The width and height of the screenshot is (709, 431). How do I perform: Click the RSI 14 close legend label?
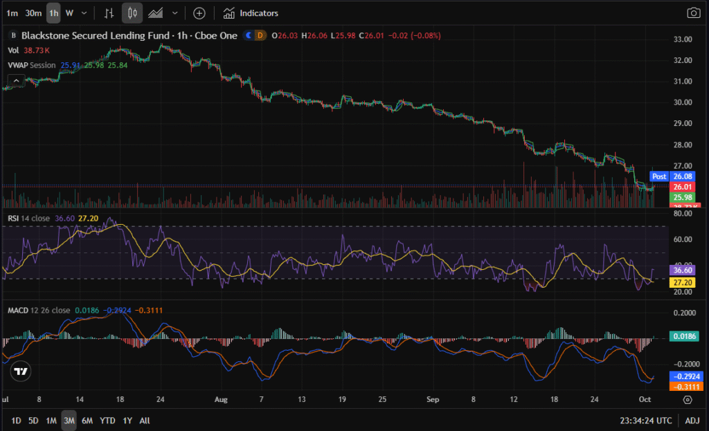coord(28,217)
